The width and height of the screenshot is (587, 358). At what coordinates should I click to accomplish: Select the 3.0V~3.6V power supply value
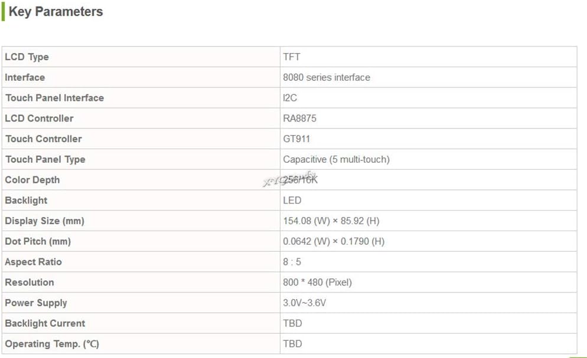304,303
